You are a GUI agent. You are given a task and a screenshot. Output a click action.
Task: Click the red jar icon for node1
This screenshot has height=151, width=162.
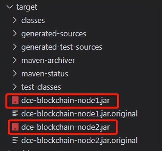click(x=15, y=100)
